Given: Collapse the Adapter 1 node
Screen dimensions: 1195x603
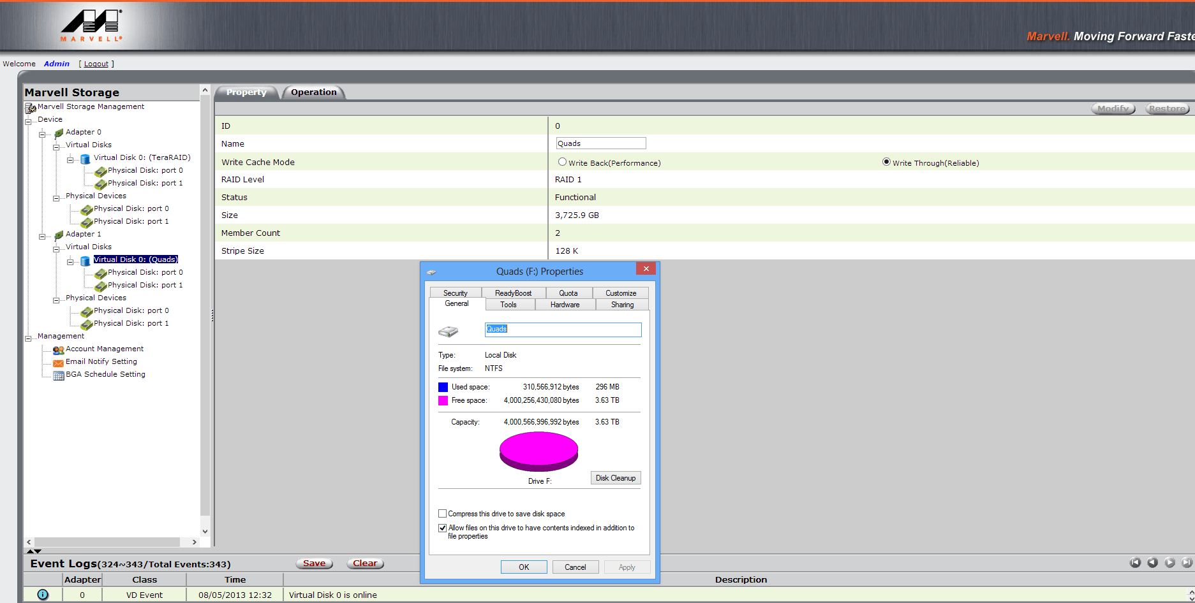Looking at the screenshot, I should [x=42, y=236].
